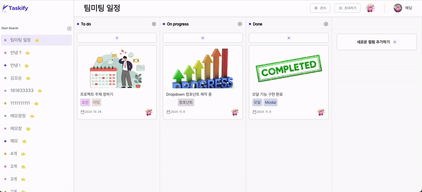Click crown icon next to 안녕 !

26,66
